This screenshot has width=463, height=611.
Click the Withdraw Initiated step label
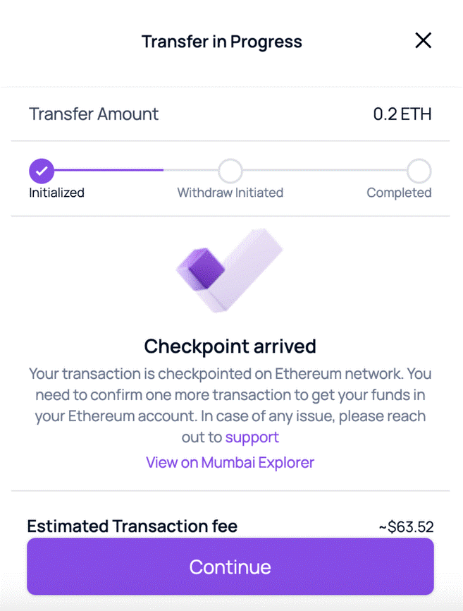click(230, 193)
